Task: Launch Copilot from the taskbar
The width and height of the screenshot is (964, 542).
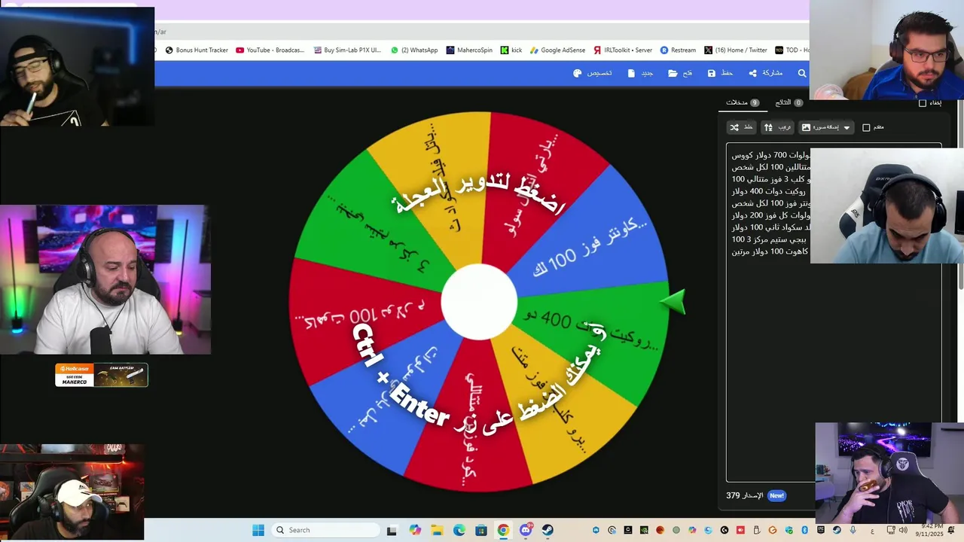Action: (x=415, y=530)
